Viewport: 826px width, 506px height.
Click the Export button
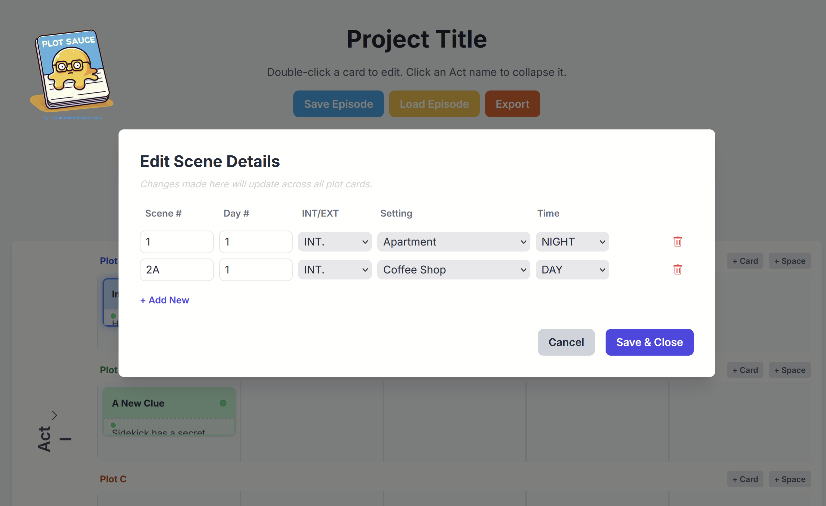(512, 104)
